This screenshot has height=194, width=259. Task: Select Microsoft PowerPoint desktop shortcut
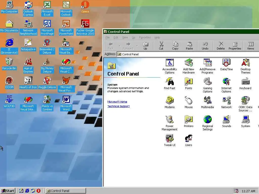66,28
